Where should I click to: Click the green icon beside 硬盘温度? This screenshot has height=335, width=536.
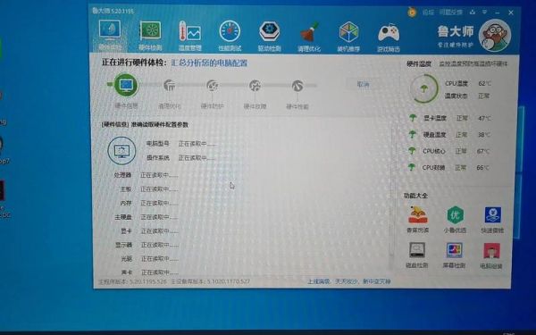(x=413, y=134)
